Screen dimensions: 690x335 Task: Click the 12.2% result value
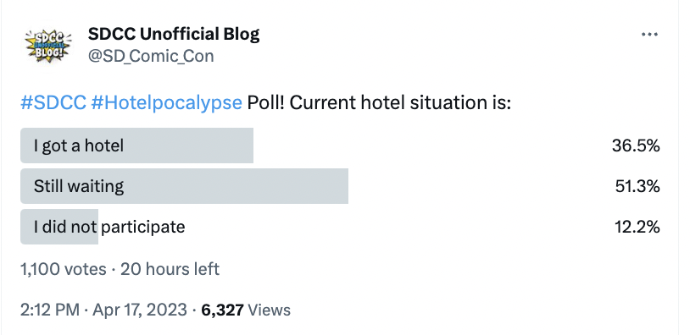(637, 227)
